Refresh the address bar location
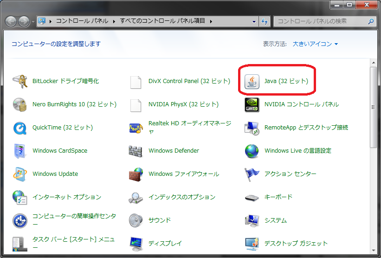Screen dimensions: 381x258 pos(265,21)
